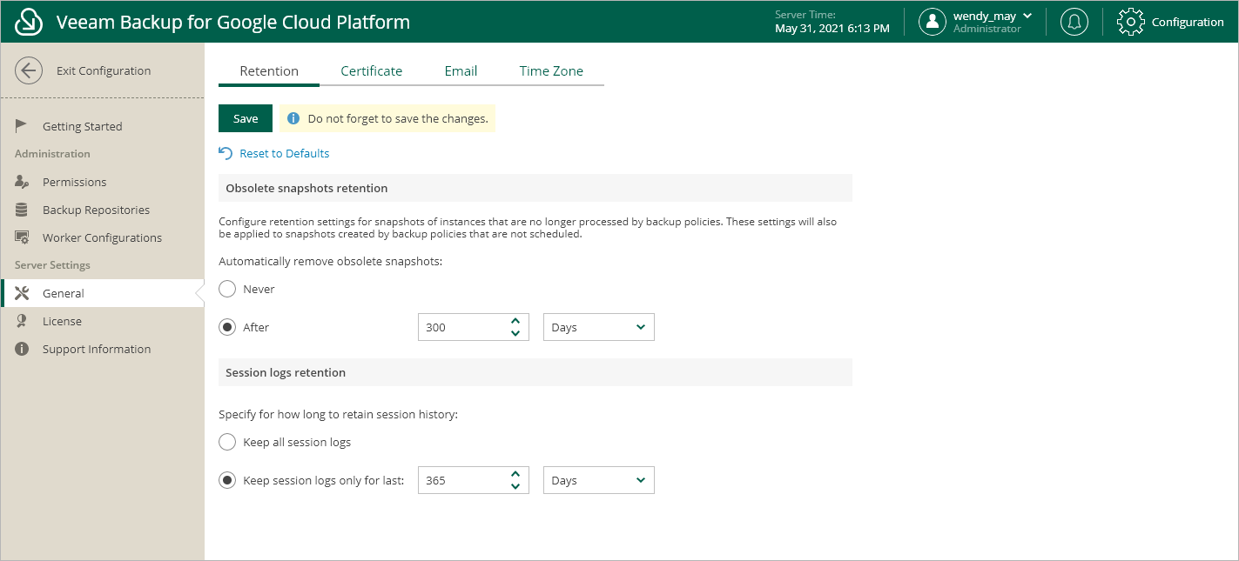Decrease the session logs value of 365
Viewport: 1239px width, 561px height.
pyautogui.click(x=515, y=486)
